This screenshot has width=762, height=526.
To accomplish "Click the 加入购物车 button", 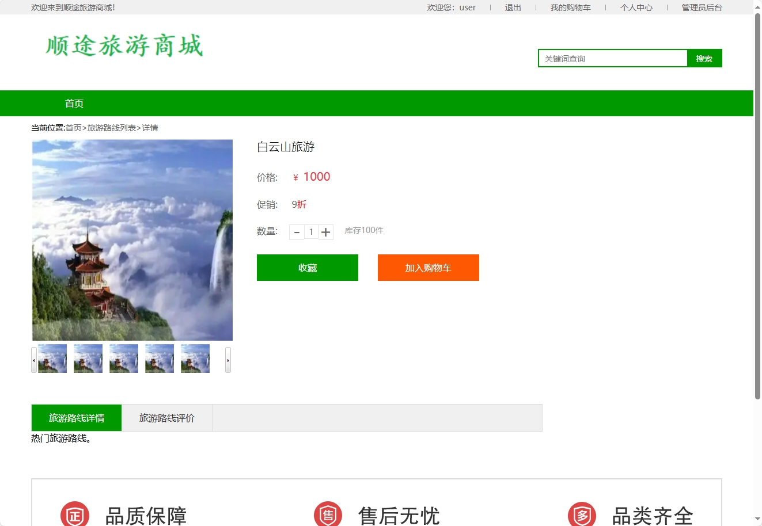I will pyautogui.click(x=428, y=268).
